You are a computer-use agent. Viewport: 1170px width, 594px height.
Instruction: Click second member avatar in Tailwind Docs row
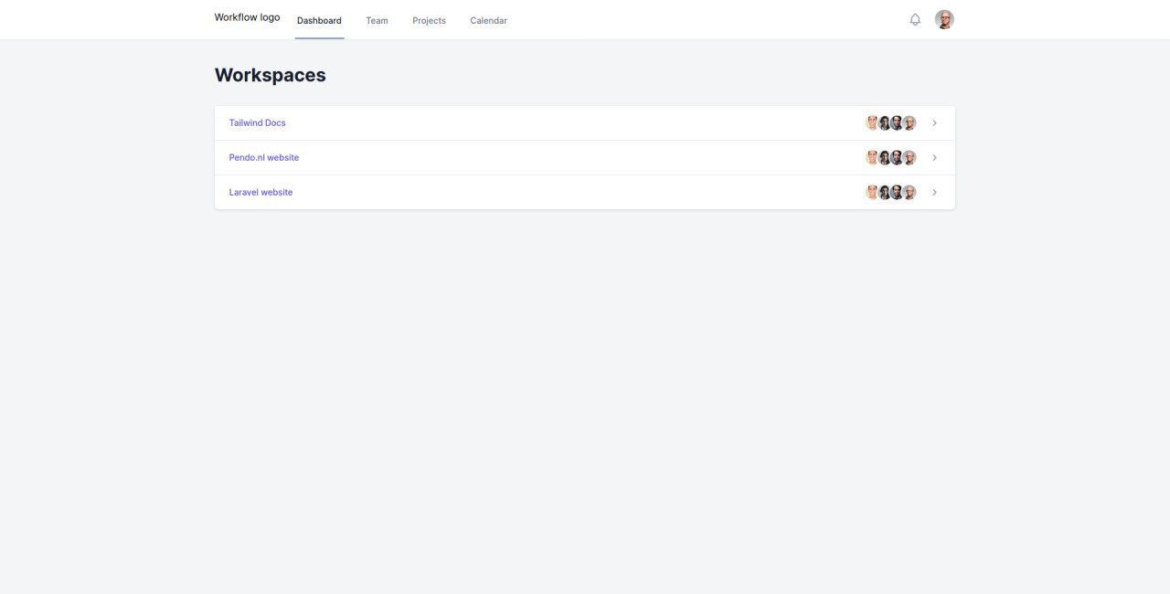point(884,122)
